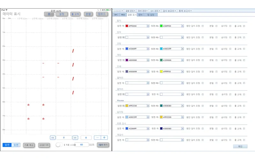Image resolution: width=255 pixels, height=163 pixels.
Task: Decrease value with the minus stepper
Action: (x=98, y=137)
